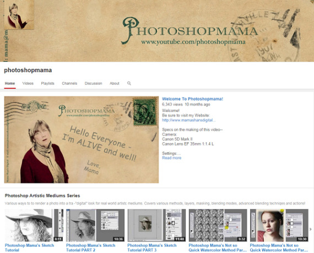Open the 10:30 Watercolor Method thumbnail
Image resolution: width=314 pixels, height=253 pixels.
point(279,225)
